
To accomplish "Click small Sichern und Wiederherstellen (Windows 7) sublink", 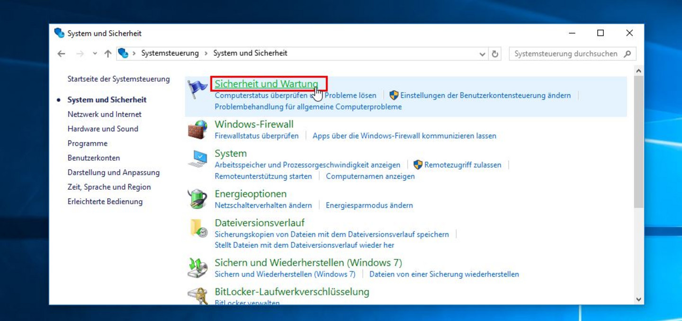I will (x=285, y=274).
